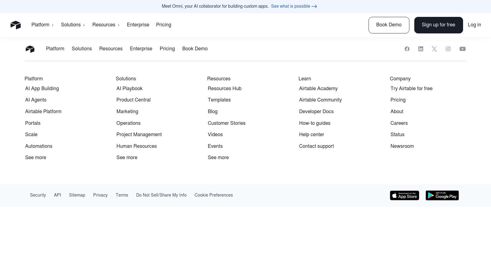Click See more under Solutions column
Screen dimensions: 491x276
(127, 158)
